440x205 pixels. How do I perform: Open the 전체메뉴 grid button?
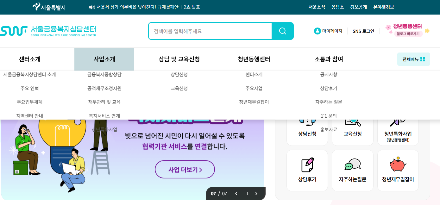point(414,59)
